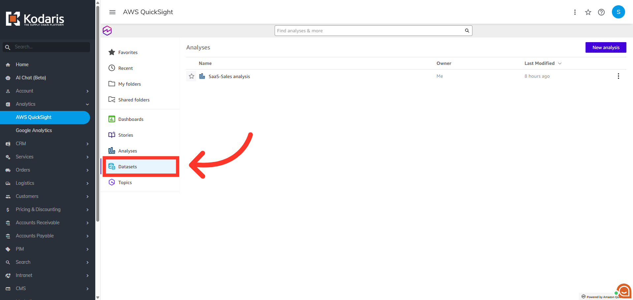Click the Kodaris sidebar Search field
The width and height of the screenshot is (633, 300).
46,47
